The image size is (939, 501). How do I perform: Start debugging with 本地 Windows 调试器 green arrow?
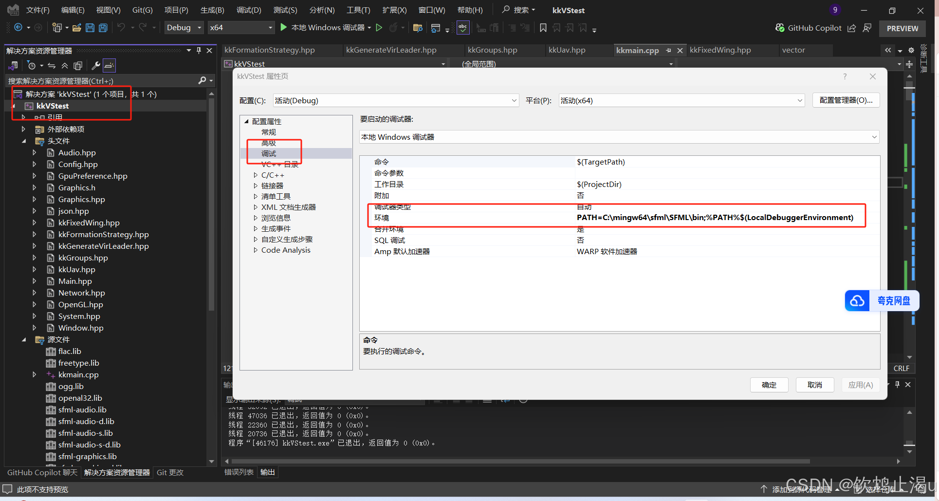(283, 27)
